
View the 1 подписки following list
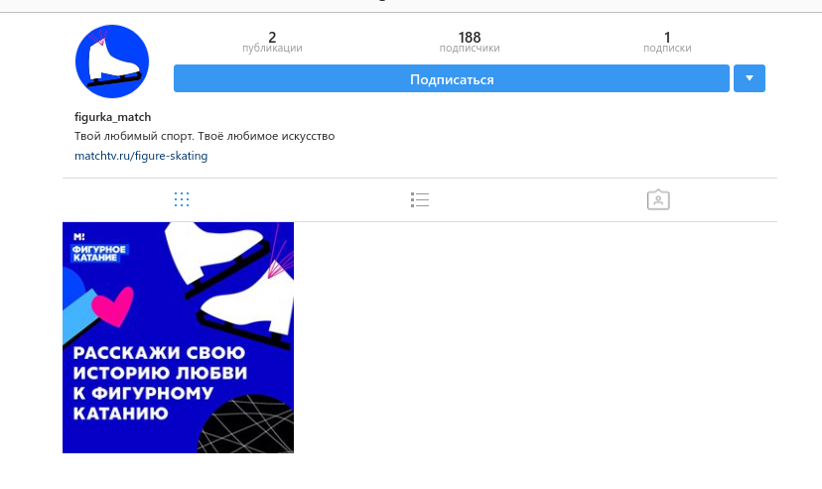pos(667,42)
